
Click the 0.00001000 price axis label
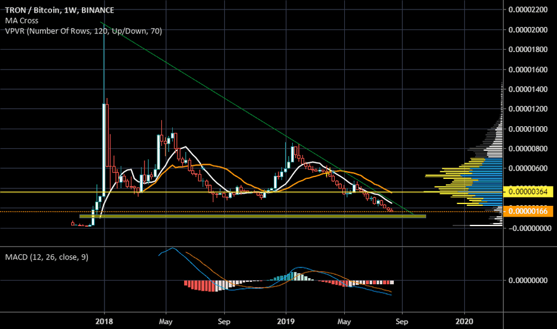click(528, 129)
